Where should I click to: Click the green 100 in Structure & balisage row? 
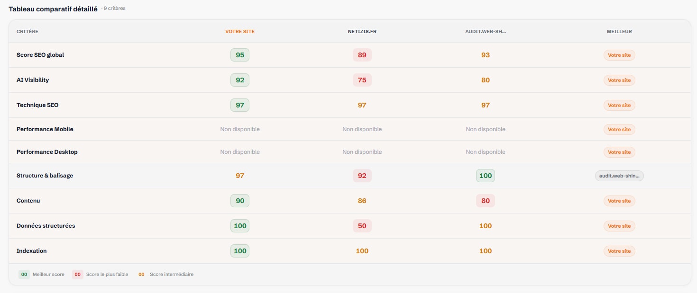pyautogui.click(x=486, y=176)
